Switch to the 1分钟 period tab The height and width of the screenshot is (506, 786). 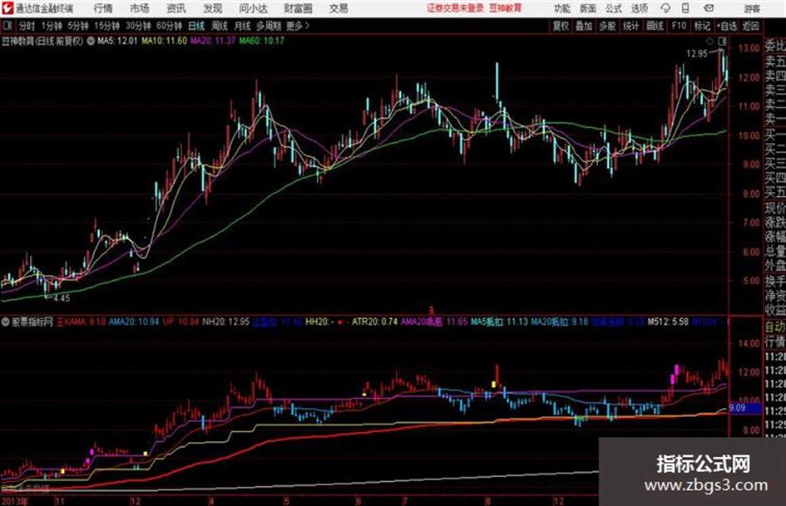[x=52, y=26]
